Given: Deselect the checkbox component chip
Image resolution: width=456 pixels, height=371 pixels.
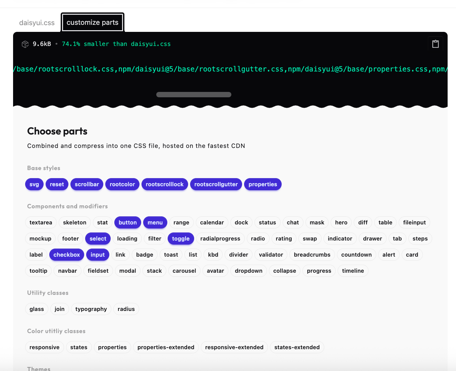Looking at the screenshot, I should click(67, 255).
